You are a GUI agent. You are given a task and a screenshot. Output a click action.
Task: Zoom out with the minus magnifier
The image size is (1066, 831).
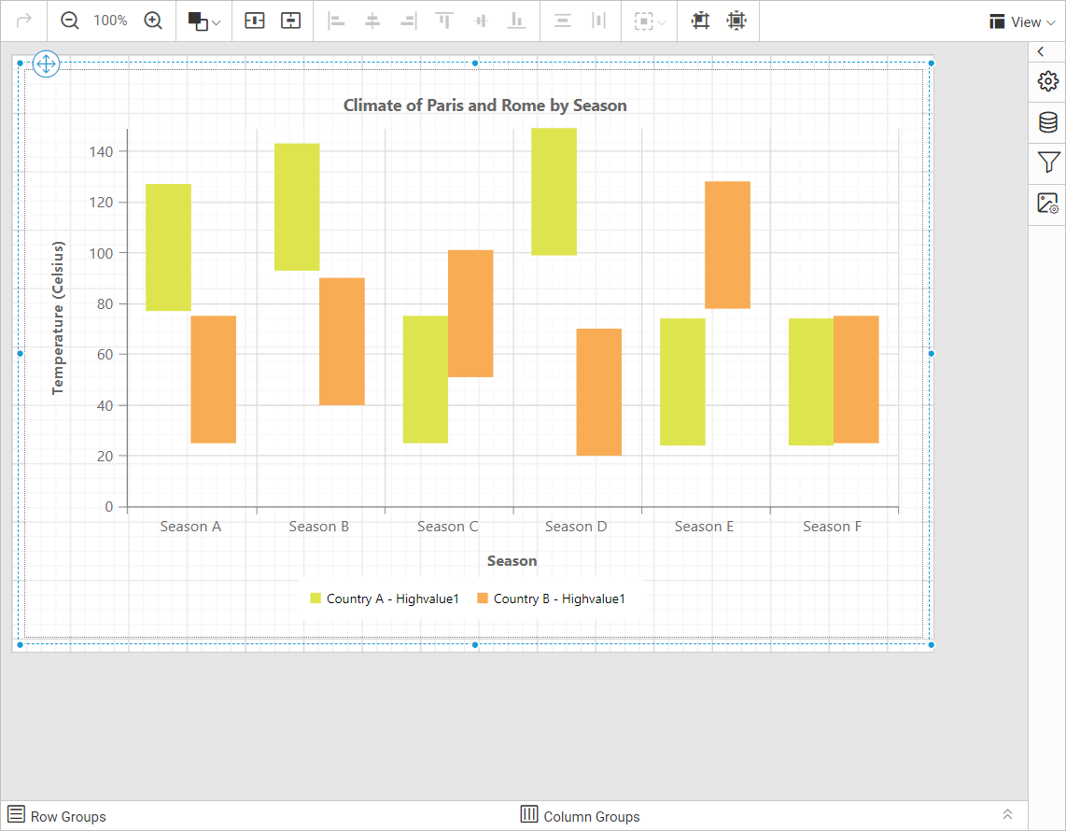coord(70,21)
